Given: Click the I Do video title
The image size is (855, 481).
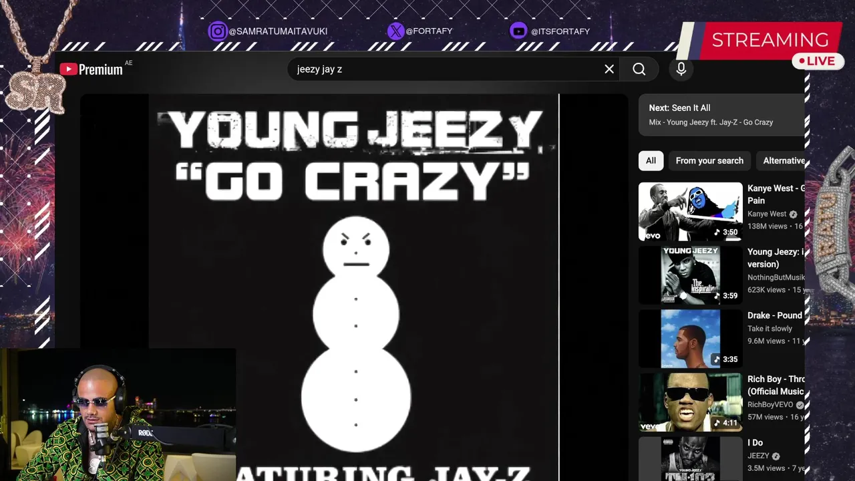Looking at the screenshot, I should click(x=755, y=442).
